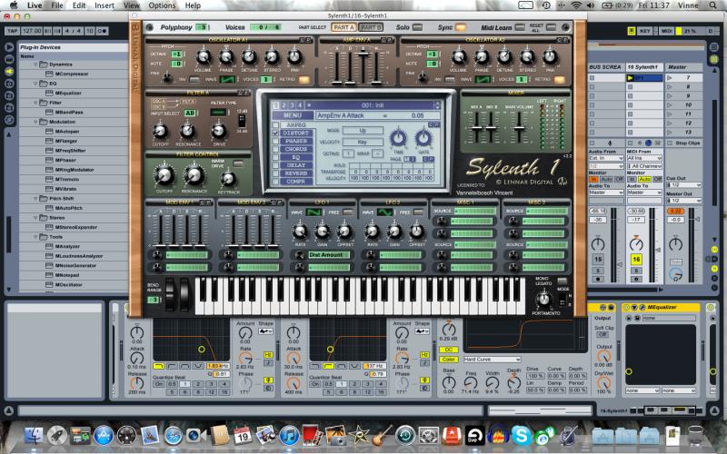Open the Audio From Ext. In dropdown

(606, 158)
